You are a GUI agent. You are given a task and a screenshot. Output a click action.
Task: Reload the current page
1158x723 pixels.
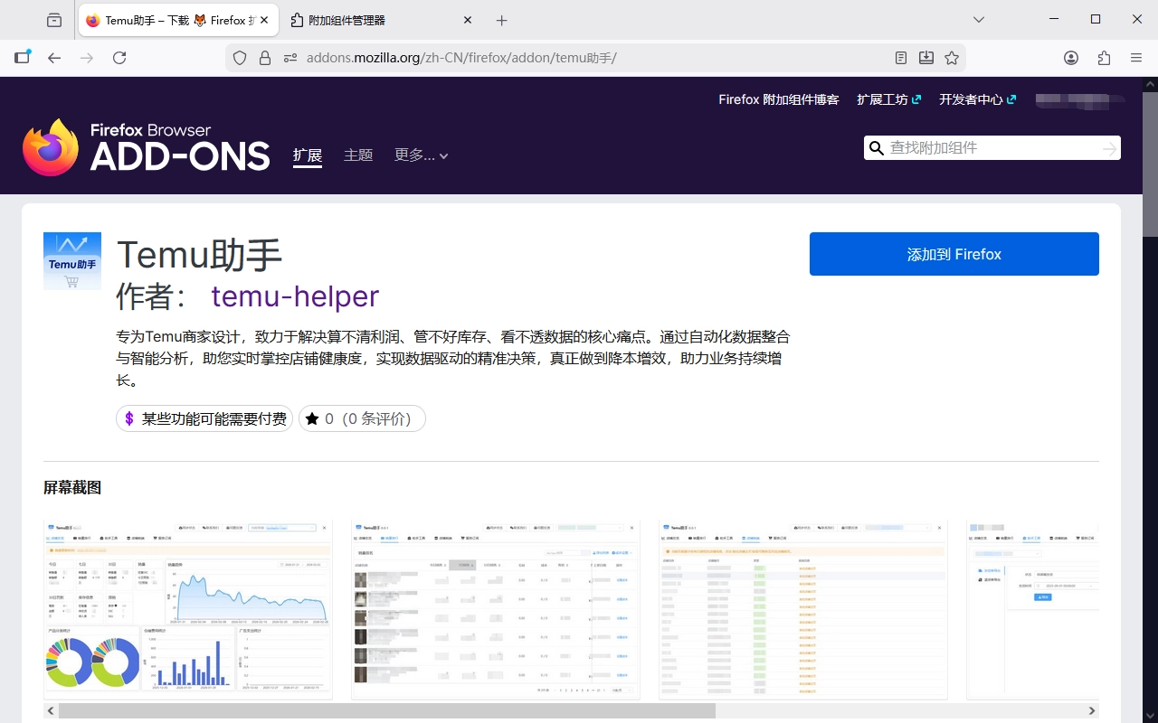[119, 57]
